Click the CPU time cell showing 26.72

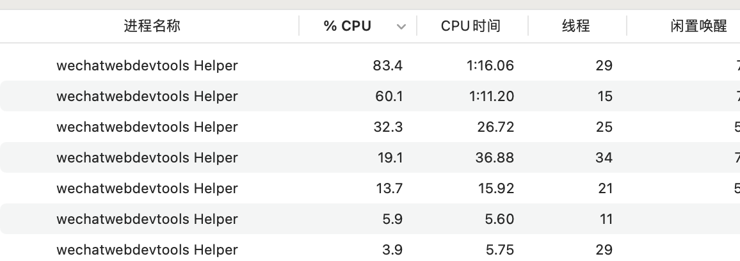495,127
